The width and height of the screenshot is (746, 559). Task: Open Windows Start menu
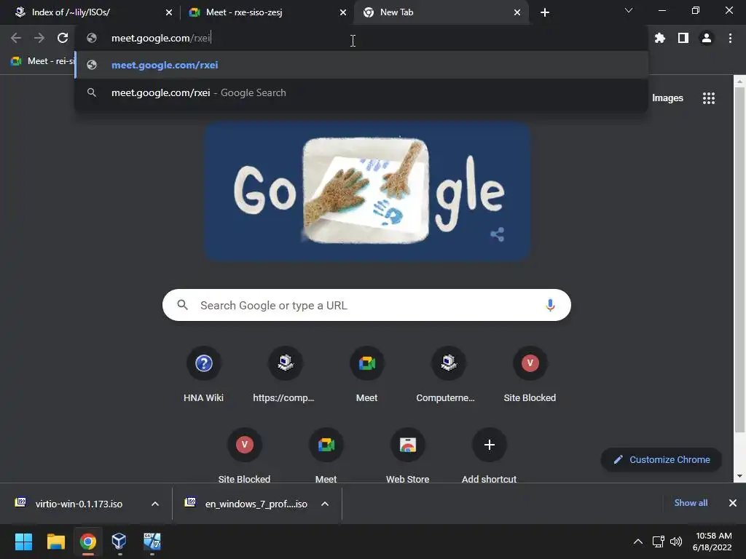[23, 542]
